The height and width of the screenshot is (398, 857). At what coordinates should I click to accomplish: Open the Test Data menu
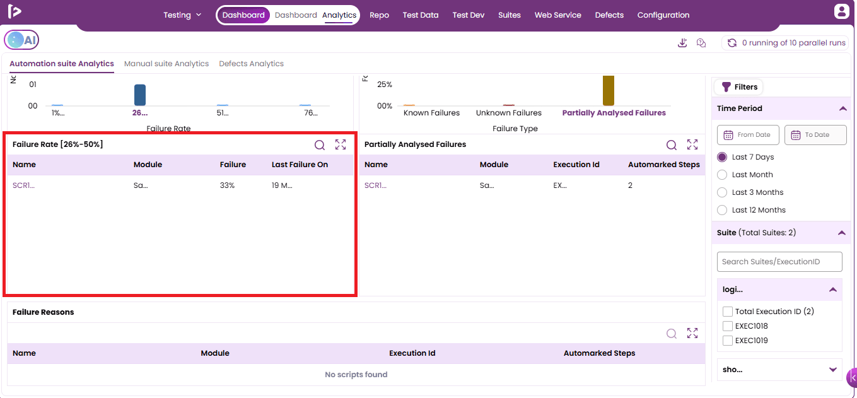coord(421,15)
